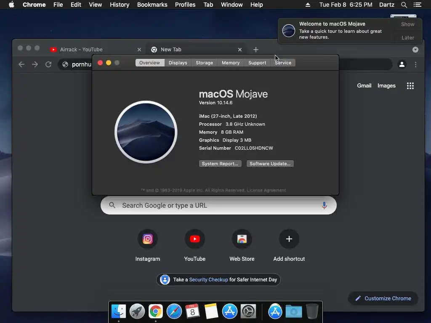Click the date and time in menu bar
431x323 pixels.
(x=346, y=5)
